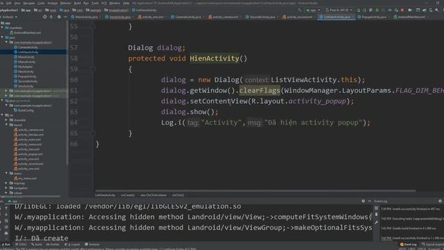Open the VCS menu
Image resolution: width=444 pixels, height=250 pixels.
tap(103, 3)
